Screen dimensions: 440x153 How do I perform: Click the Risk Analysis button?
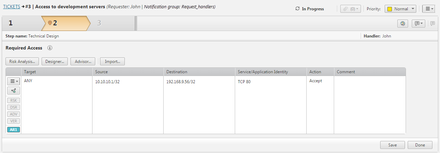(22, 62)
